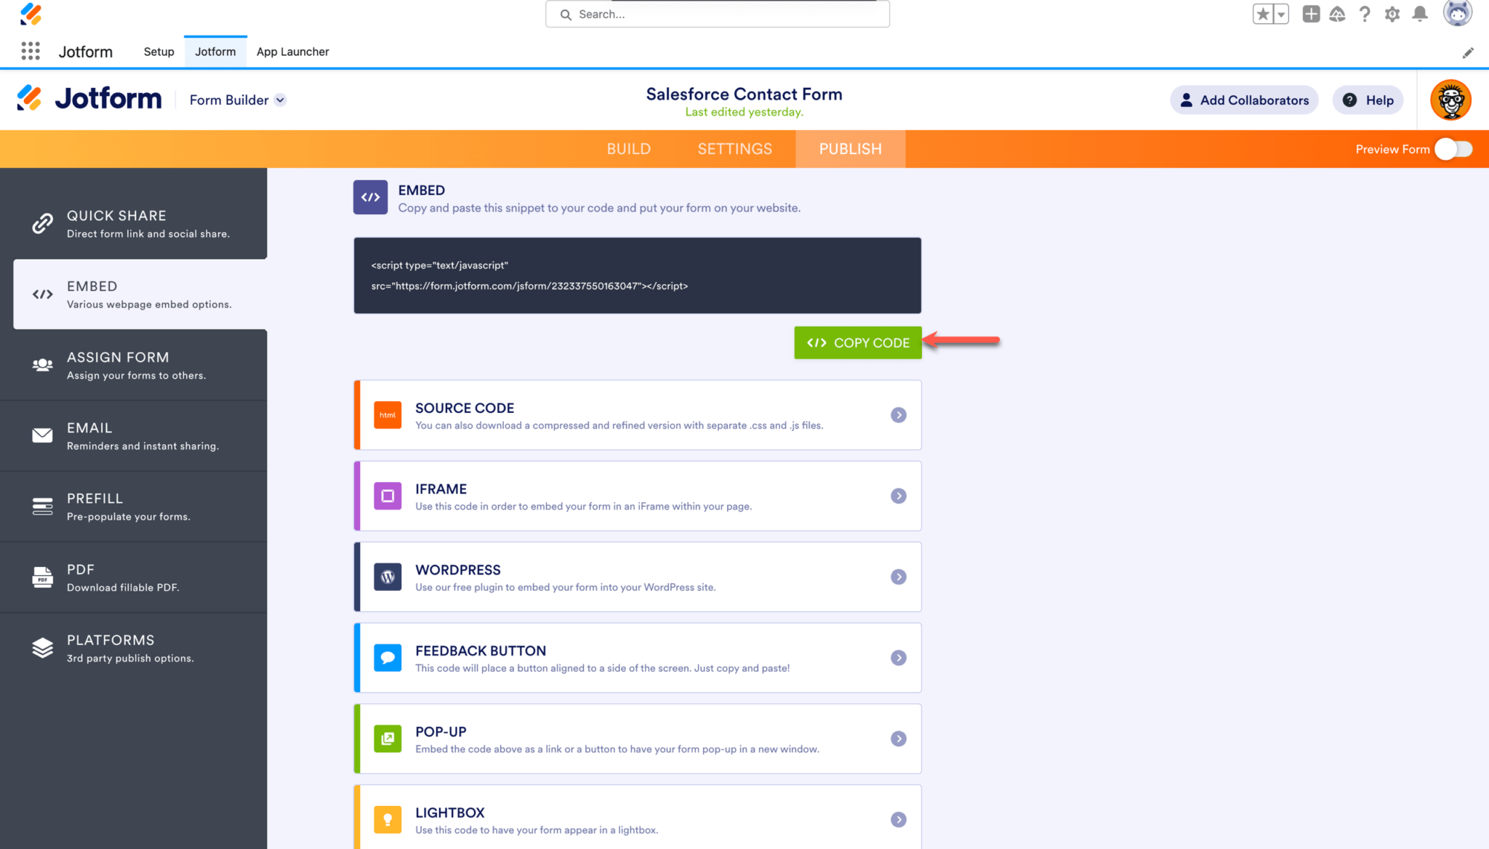The width and height of the screenshot is (1489, 849).
Task: Click the user avatar in the form header
Action: coord(1451,100)
